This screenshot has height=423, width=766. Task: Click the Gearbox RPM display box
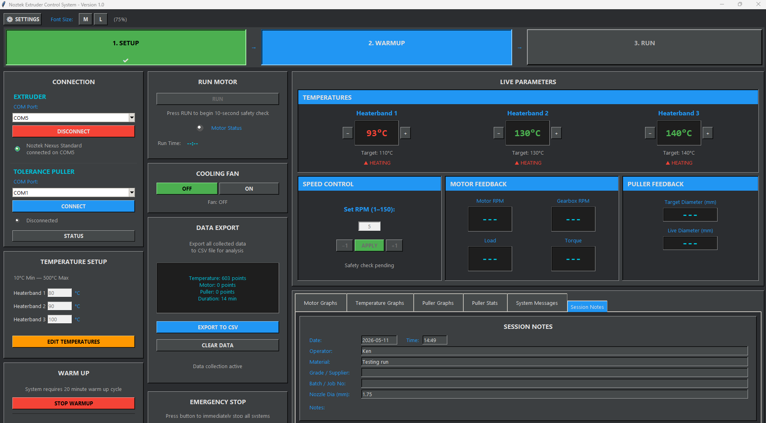coord(573,219)
